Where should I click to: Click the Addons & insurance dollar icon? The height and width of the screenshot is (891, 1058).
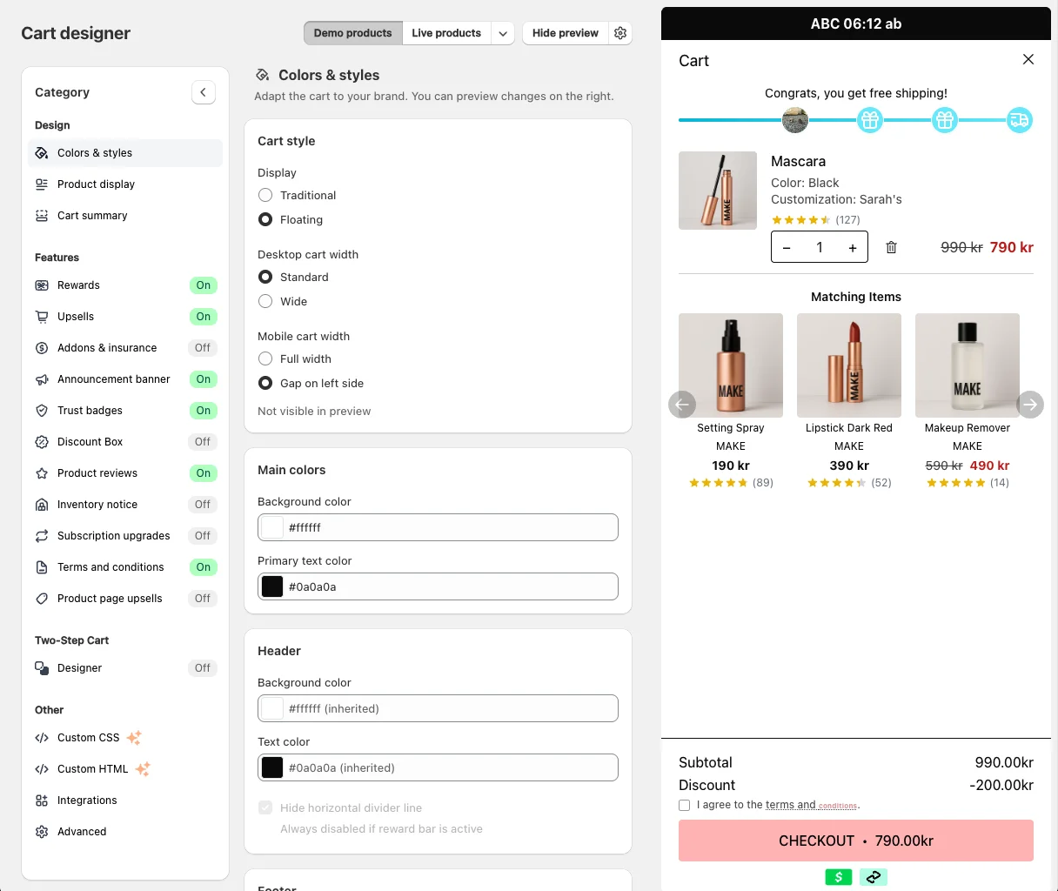tap(42, 348)
